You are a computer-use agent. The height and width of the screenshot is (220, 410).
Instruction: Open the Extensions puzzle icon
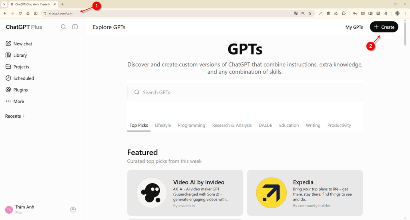click(x=344, y=13)
